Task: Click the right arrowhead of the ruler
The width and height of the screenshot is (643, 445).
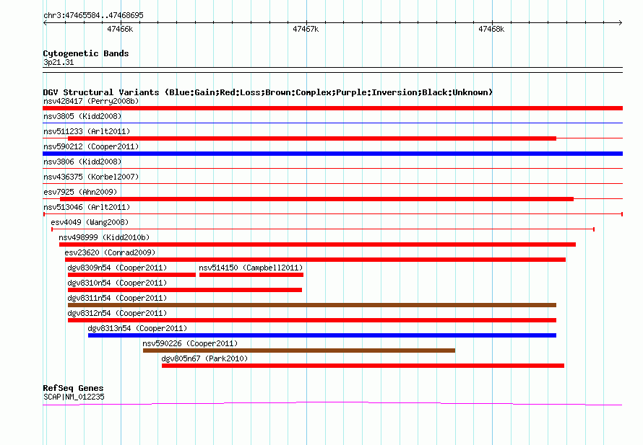Action: (621, 22)
